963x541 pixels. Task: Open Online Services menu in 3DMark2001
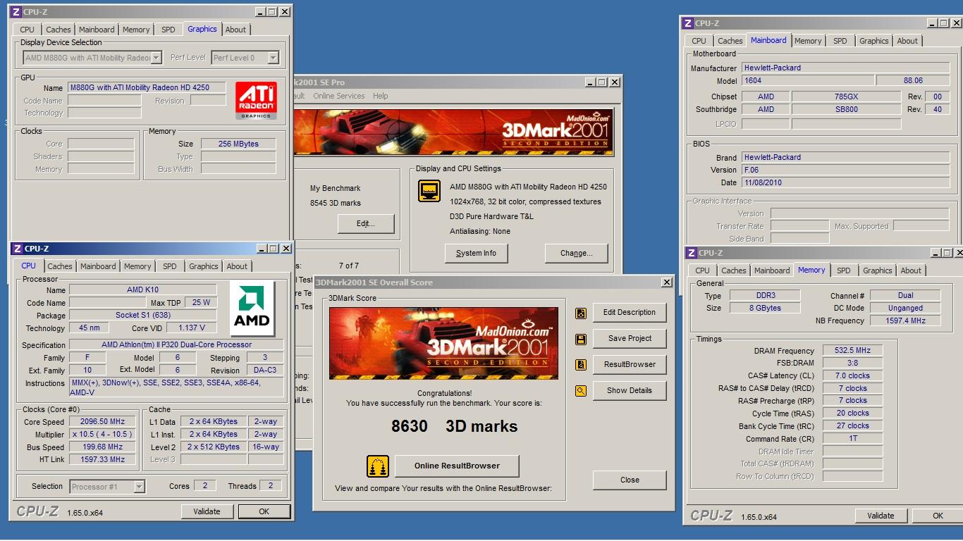[339, 96]
